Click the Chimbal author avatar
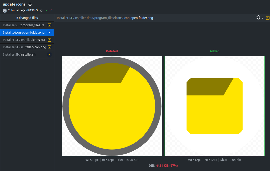The height and width of the screenshot is (171, 270). (5, 11)
